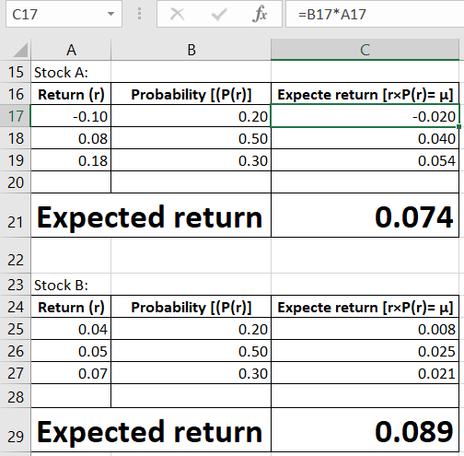Click probability 0.50 in row 18

coord(191,138)
